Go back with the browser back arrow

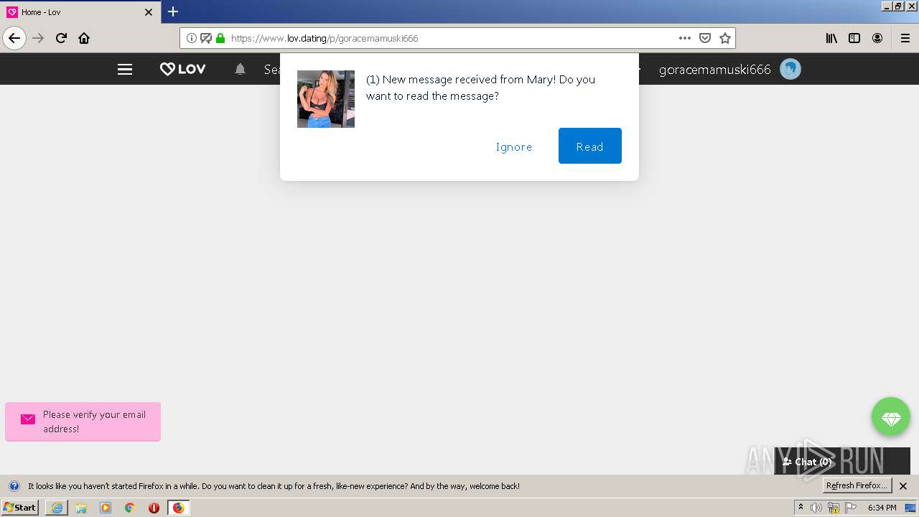point(14,38)
